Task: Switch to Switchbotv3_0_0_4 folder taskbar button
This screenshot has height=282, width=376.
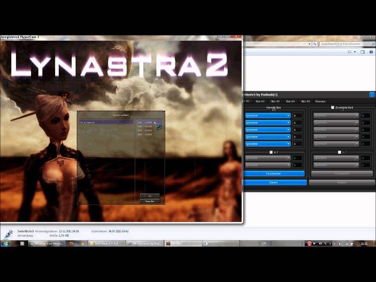Action: (107, 243)
